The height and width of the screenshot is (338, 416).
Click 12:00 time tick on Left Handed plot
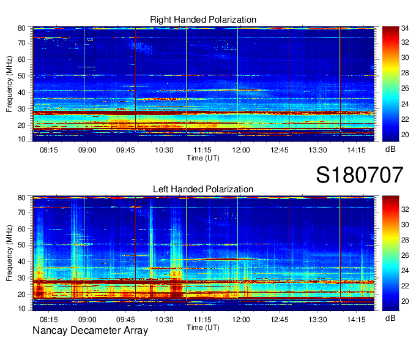point(241,320)
